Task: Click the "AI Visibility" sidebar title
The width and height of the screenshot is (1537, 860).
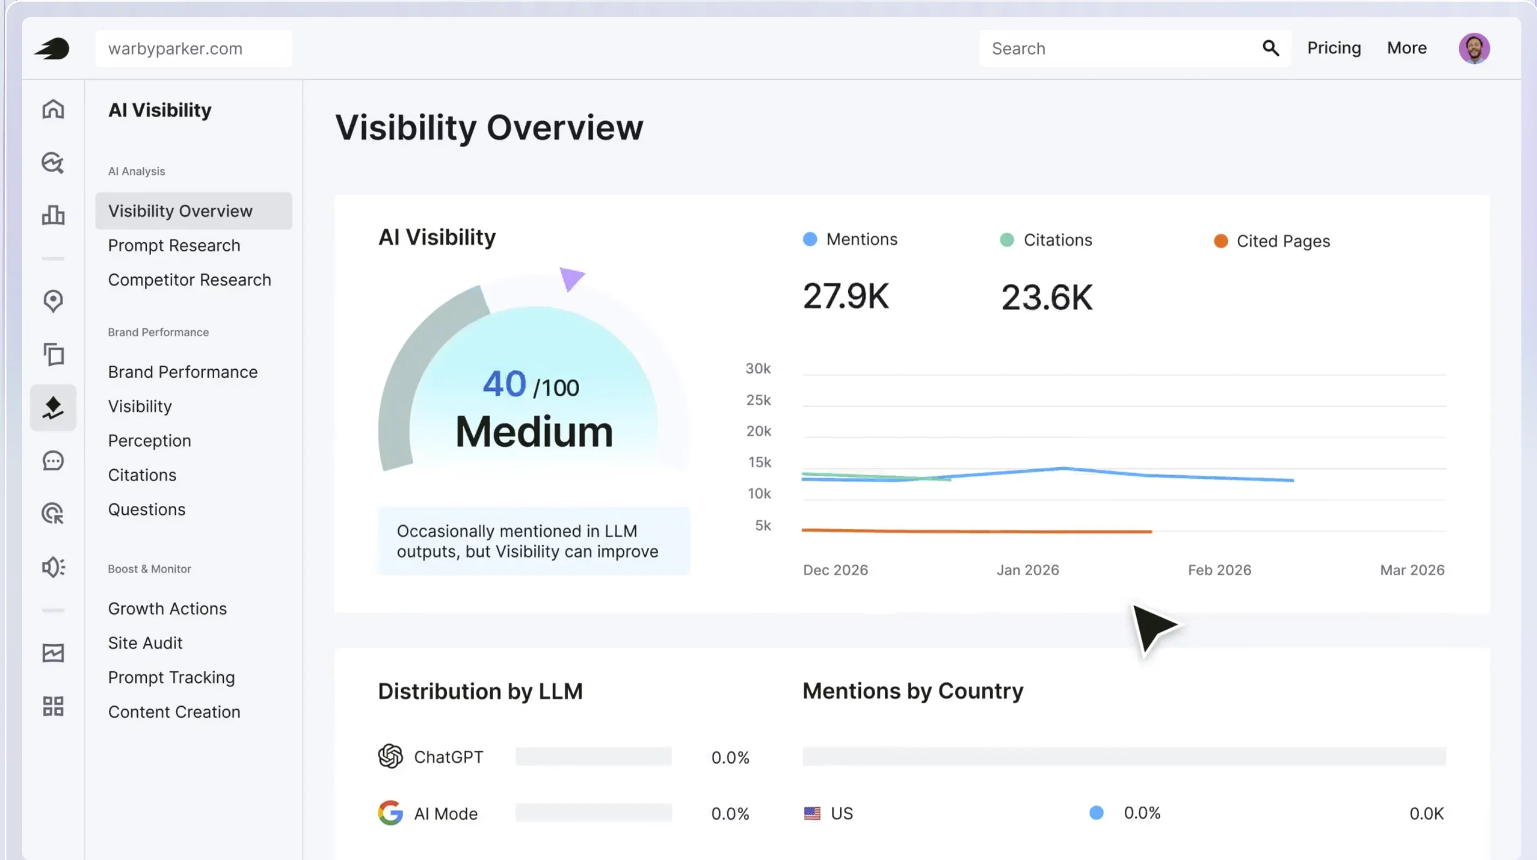Action: click(160, 110)
